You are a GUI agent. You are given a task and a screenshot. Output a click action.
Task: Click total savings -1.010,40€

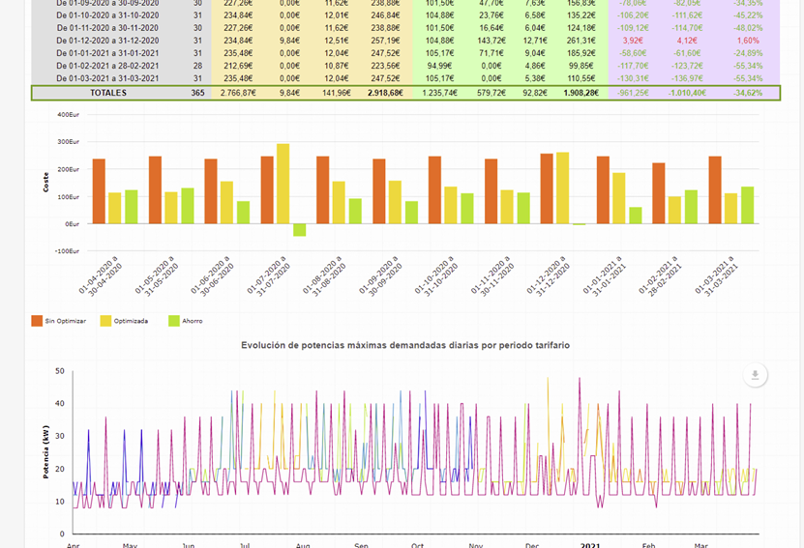click(687, 93)
